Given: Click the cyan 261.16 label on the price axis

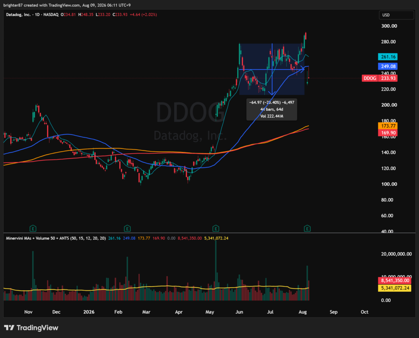Looking at the screenshot, I should click(x=388, y=56).
